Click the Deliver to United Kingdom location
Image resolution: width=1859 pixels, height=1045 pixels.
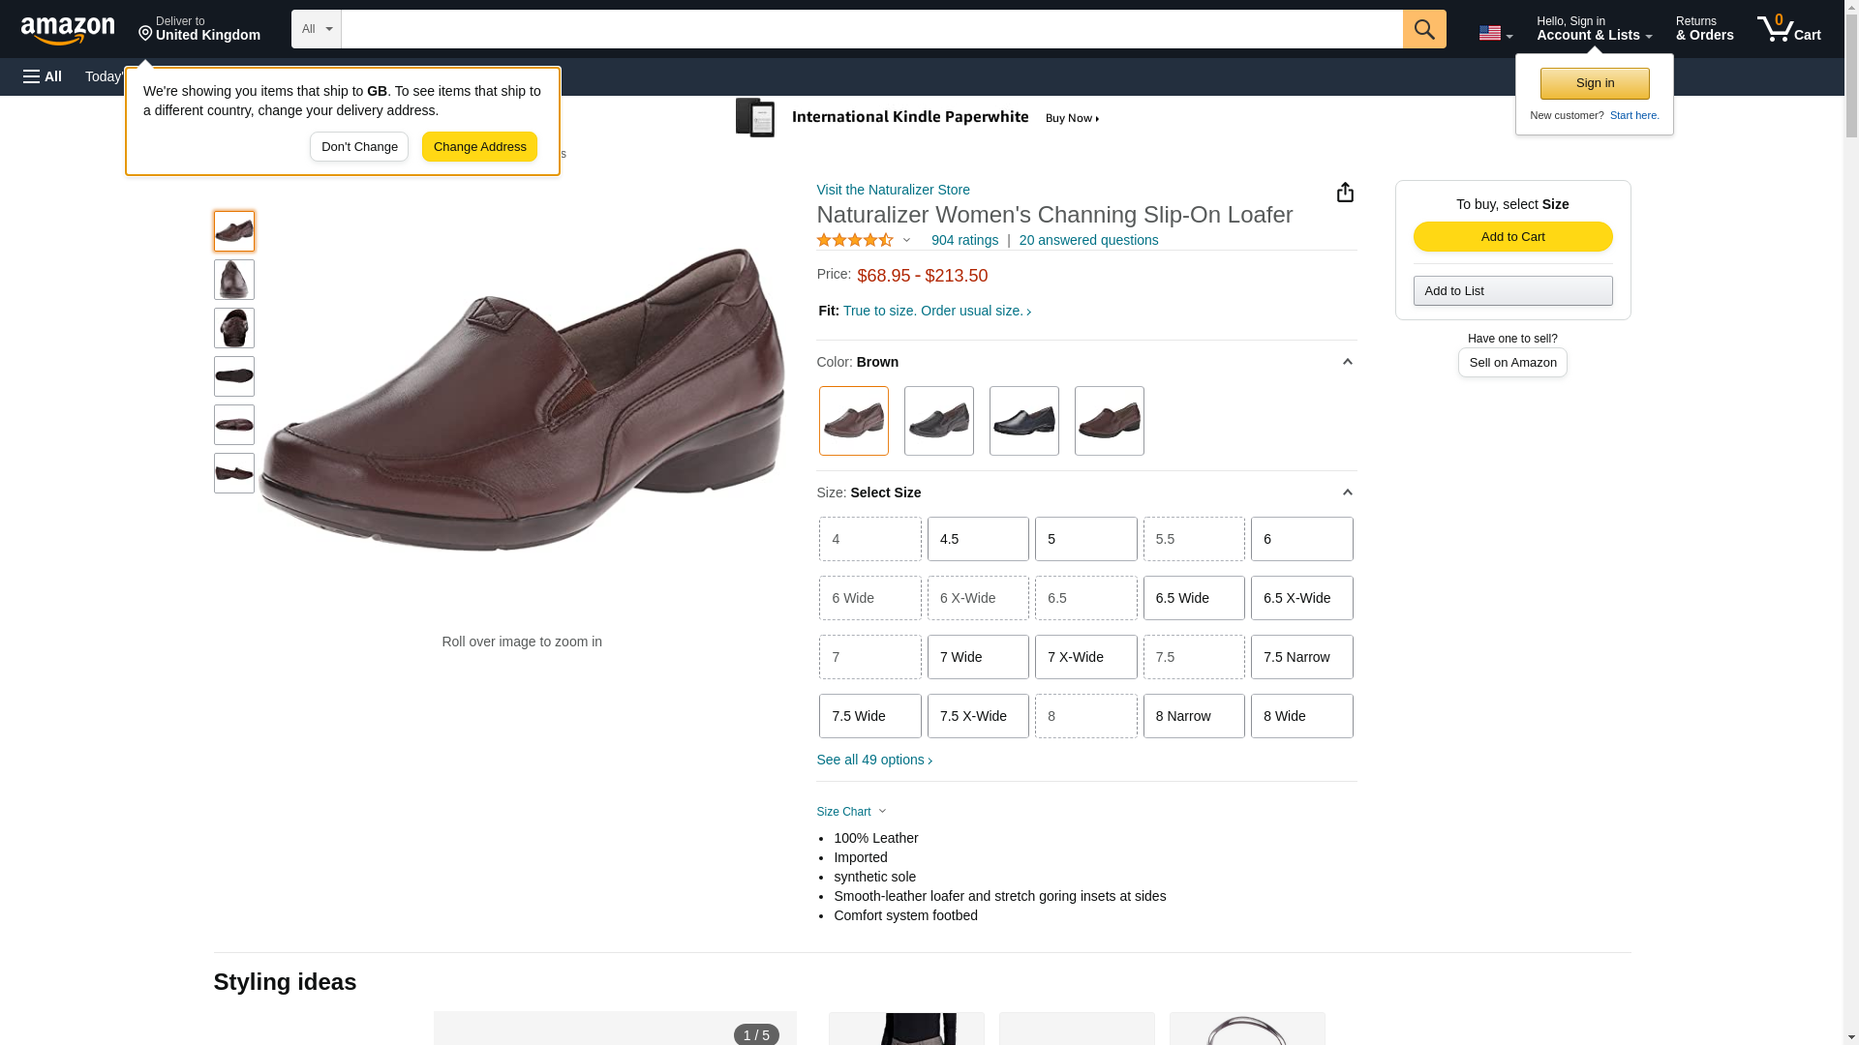click(199, 29)
